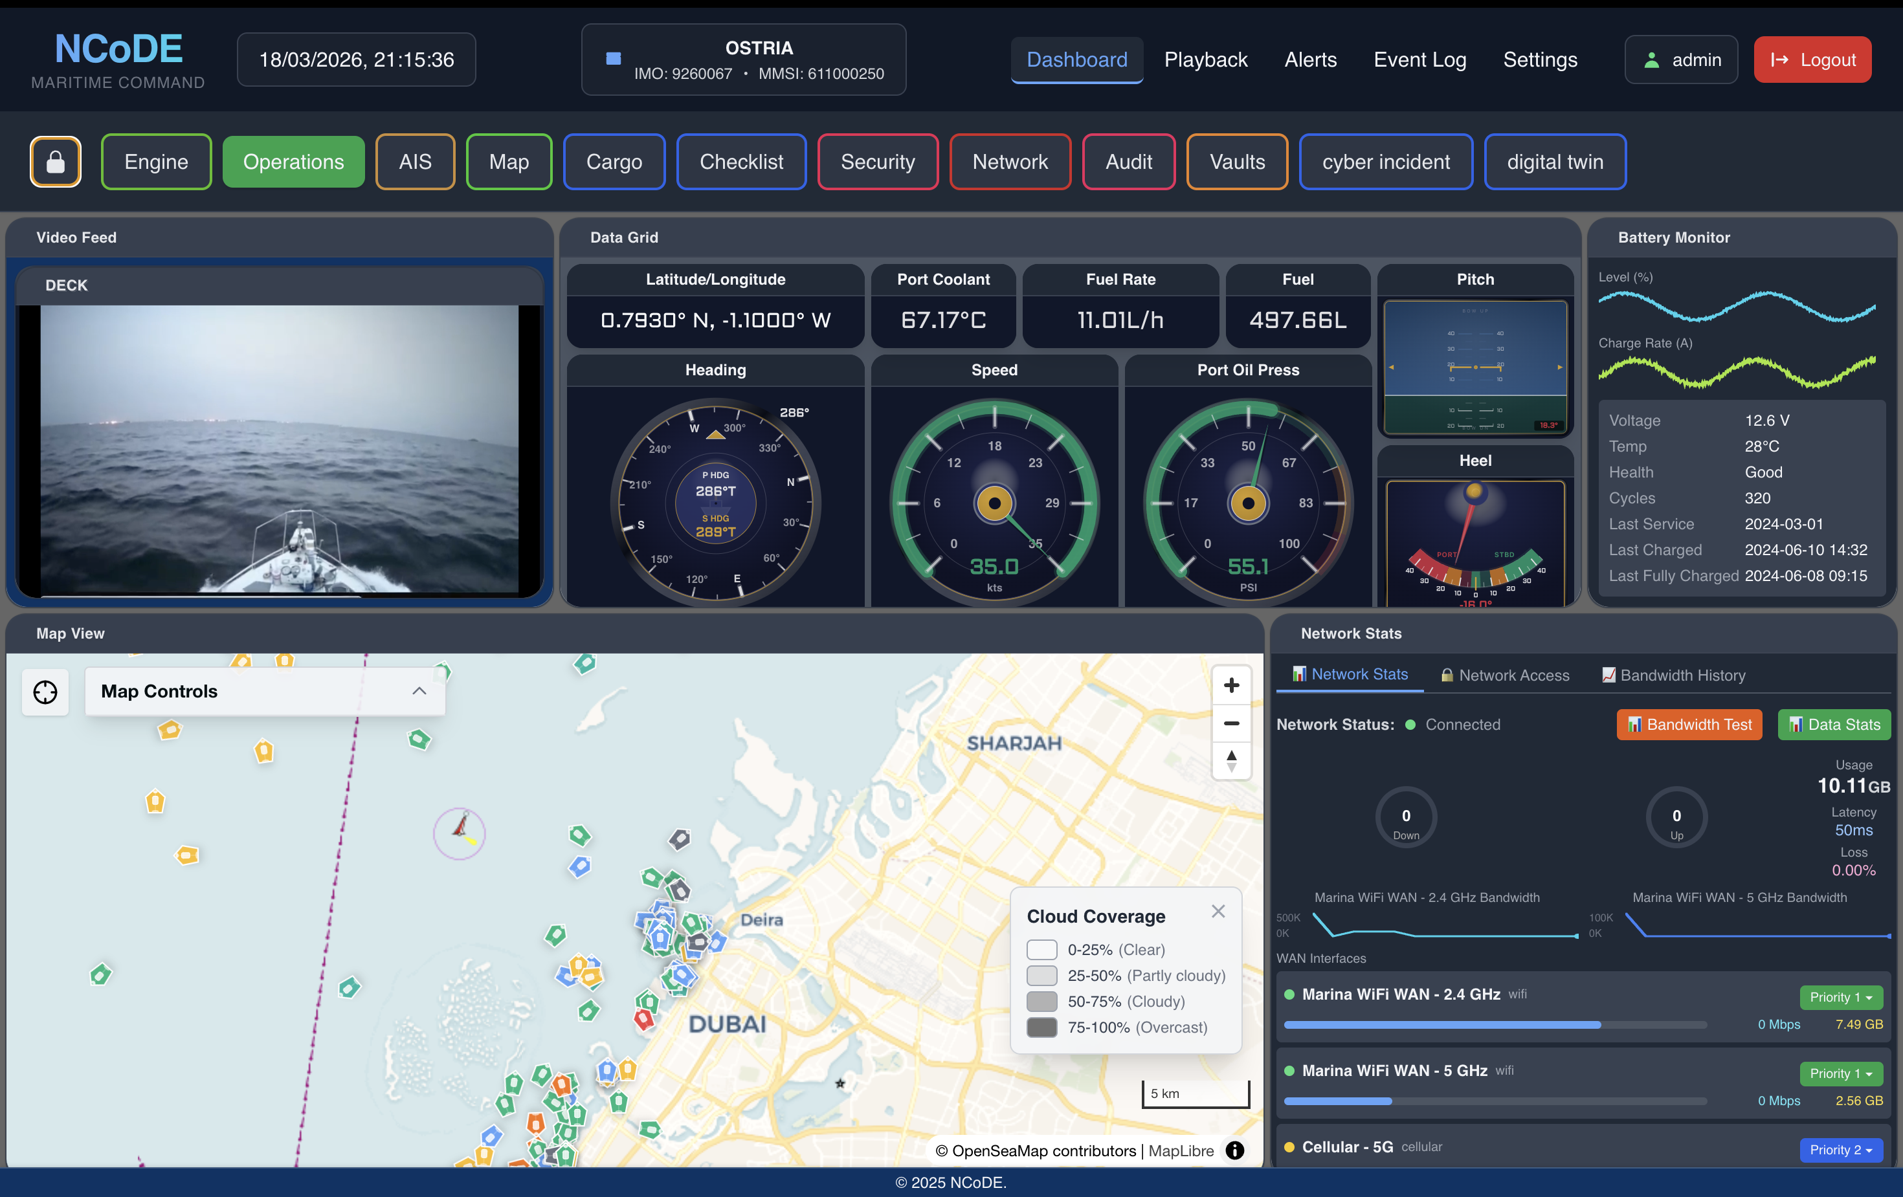1903x1197 pixels.
Task: Reset map bearing with the compass arrow icon
Action: (1230, 761)
